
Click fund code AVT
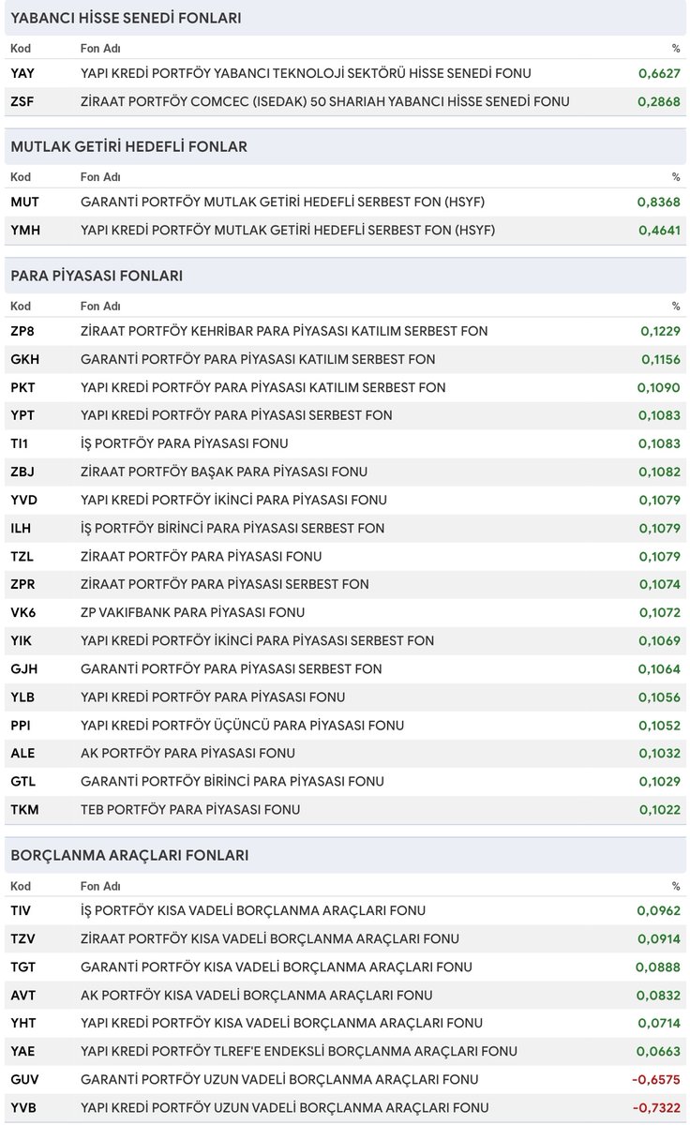(x=23, y=995)
